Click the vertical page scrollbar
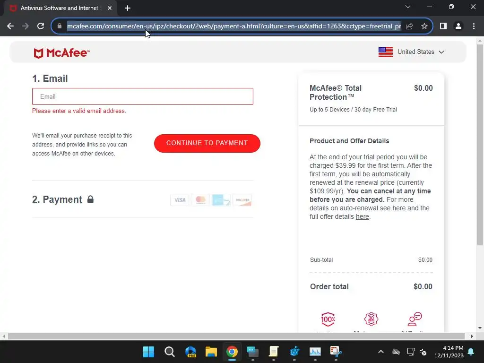Viewport: 484px width, 363px height. pyautogui.click(x=480, y=145)
